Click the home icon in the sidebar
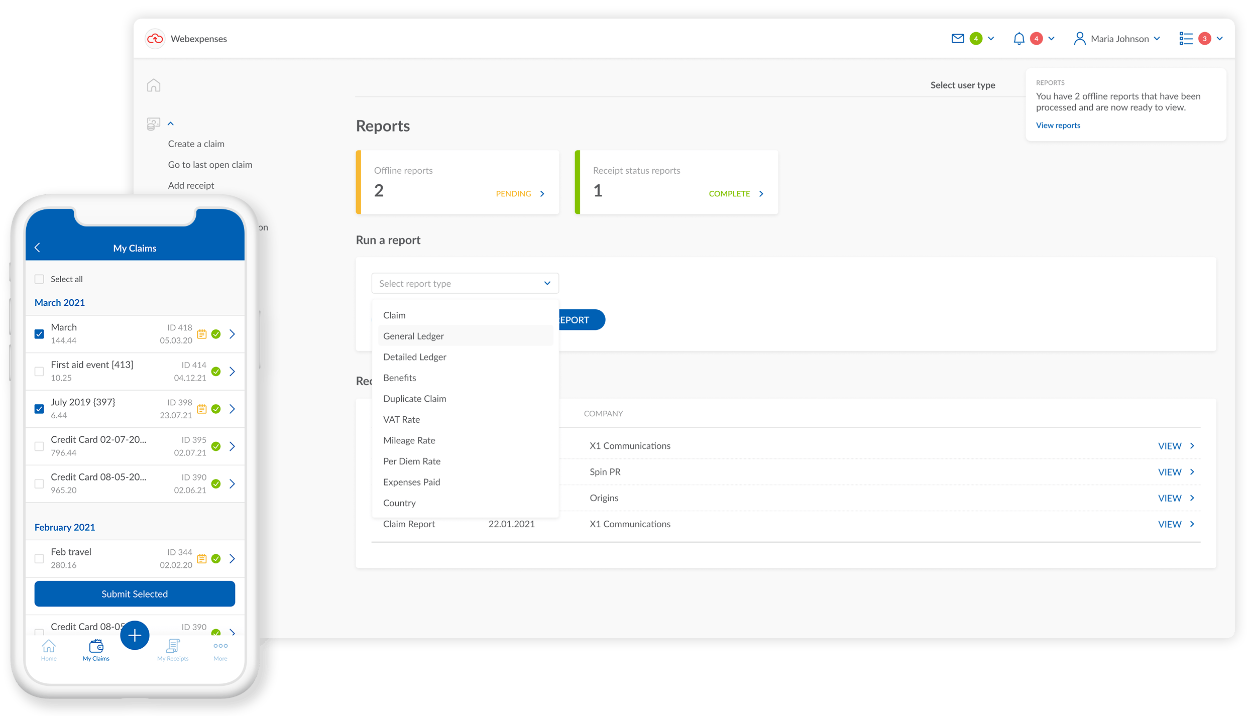Screen dimensions: 1251x716 (154, 85)
